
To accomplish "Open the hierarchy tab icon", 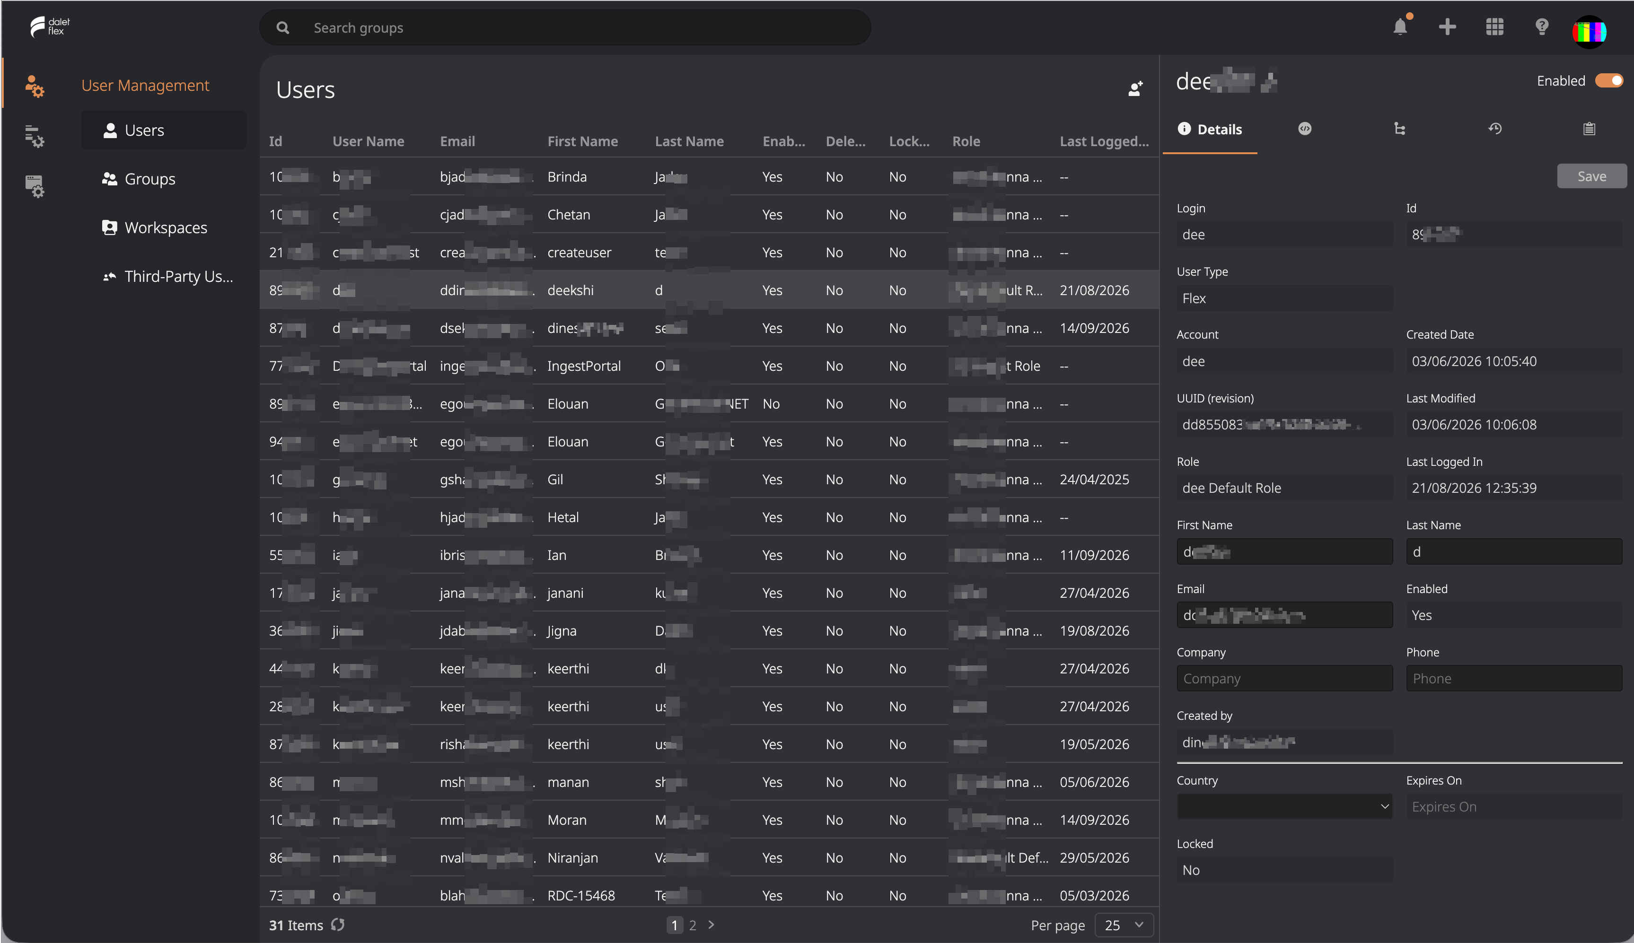I will click(x=1399, y=129).
